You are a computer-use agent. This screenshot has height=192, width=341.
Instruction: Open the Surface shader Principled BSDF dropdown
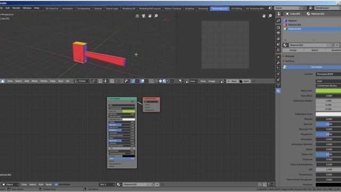click(x=328, y=74)
